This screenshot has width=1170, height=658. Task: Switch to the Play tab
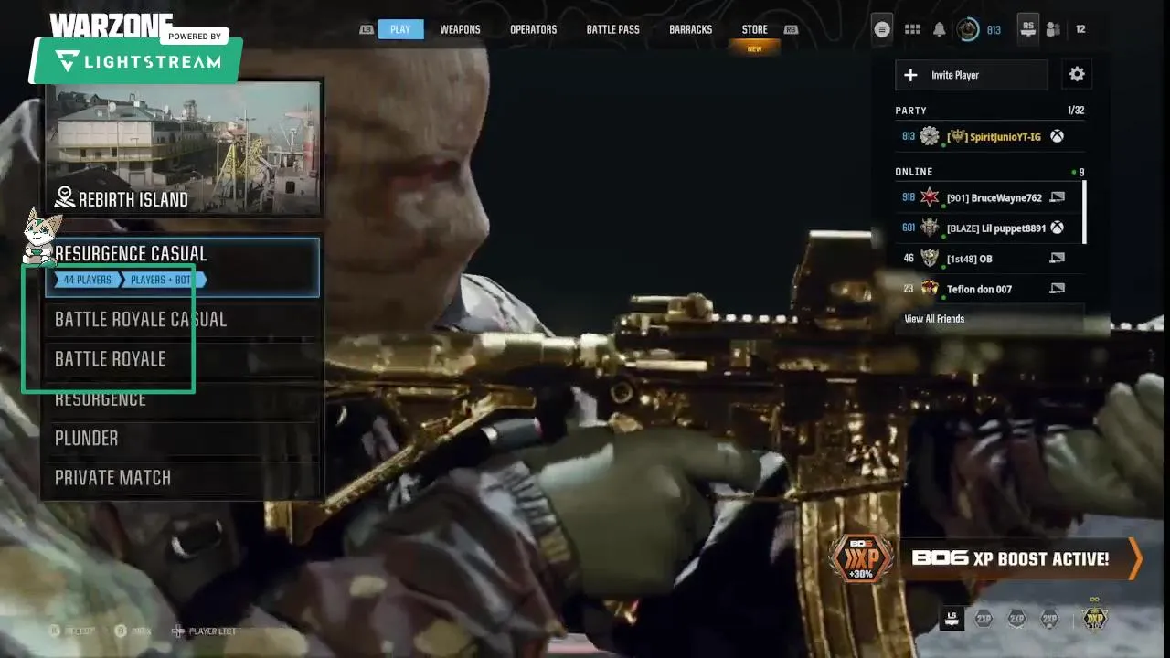coord(400,29)
